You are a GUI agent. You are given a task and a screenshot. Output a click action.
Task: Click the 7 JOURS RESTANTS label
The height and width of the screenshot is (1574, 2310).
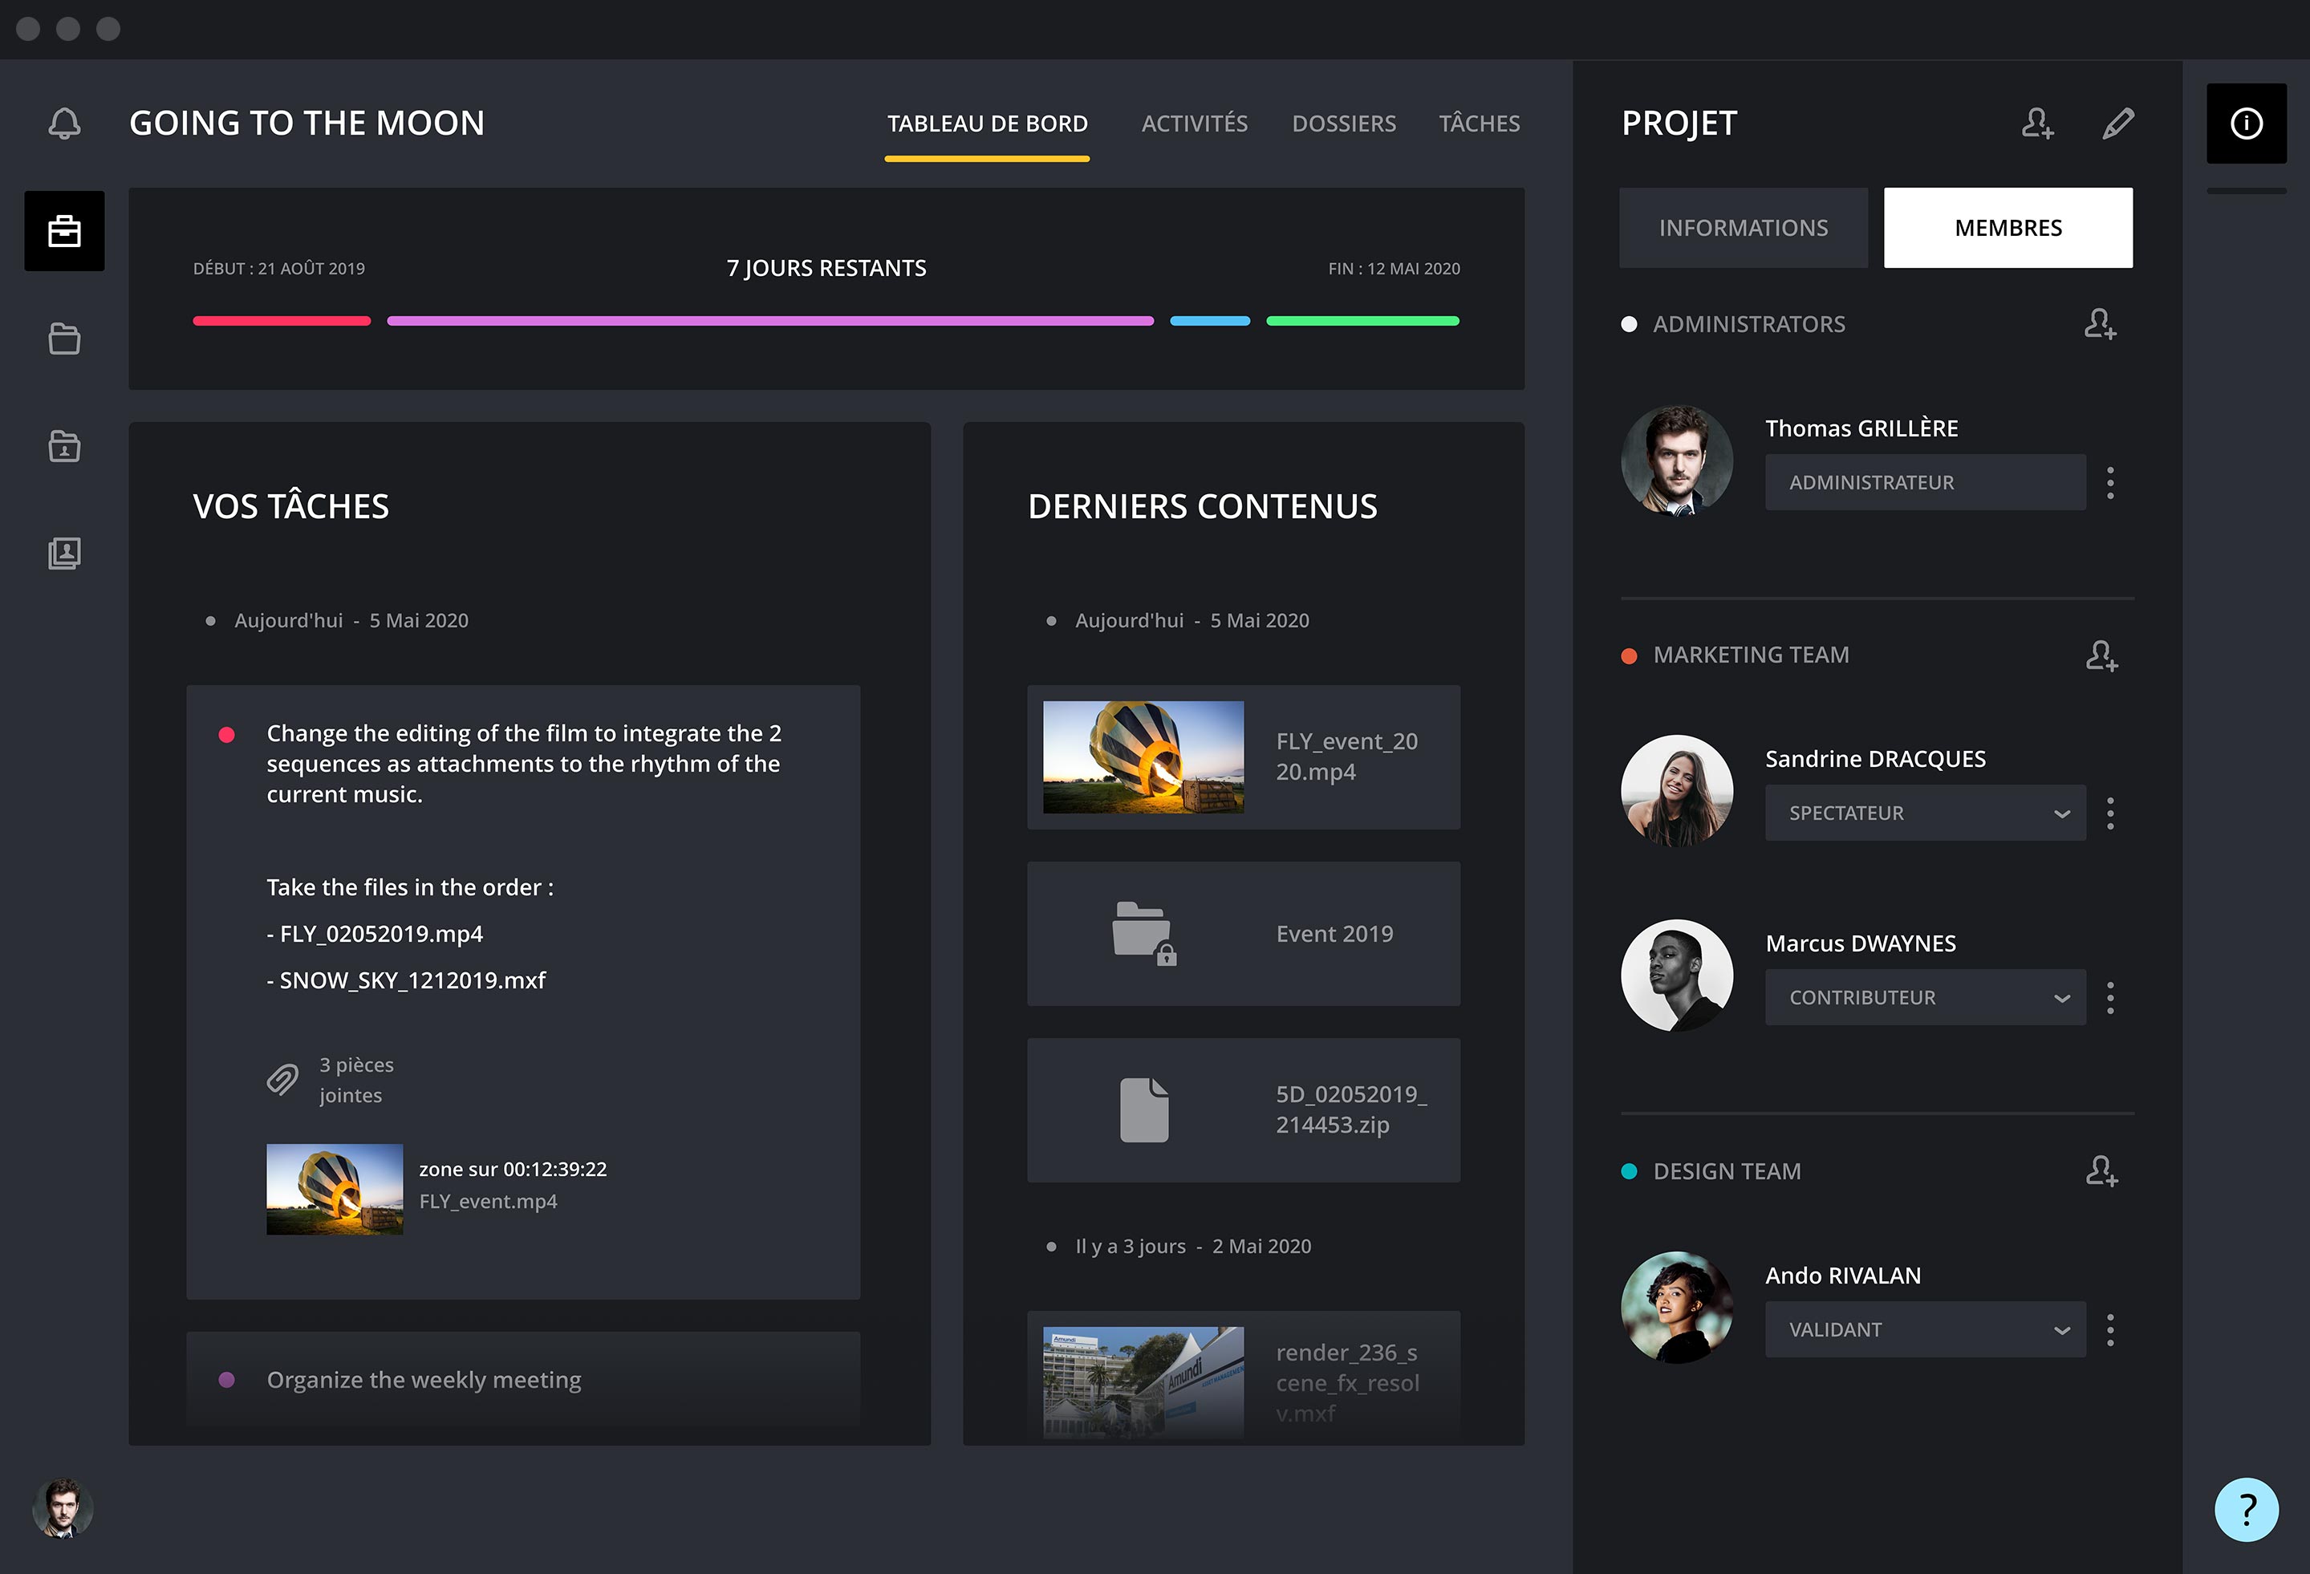coord(826,268)
